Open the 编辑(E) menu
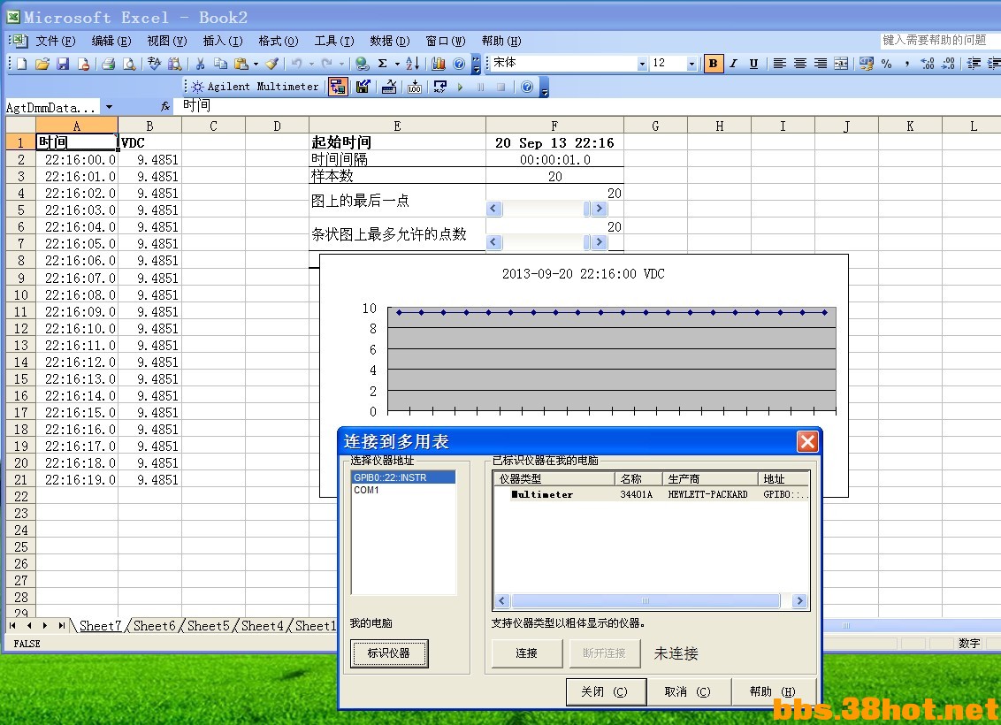The height and width of the screenshot is (725, 1001). (x=111, y=41)
